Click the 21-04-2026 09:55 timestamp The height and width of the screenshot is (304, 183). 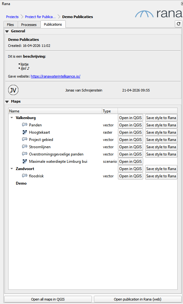click(x=136, y=90)
